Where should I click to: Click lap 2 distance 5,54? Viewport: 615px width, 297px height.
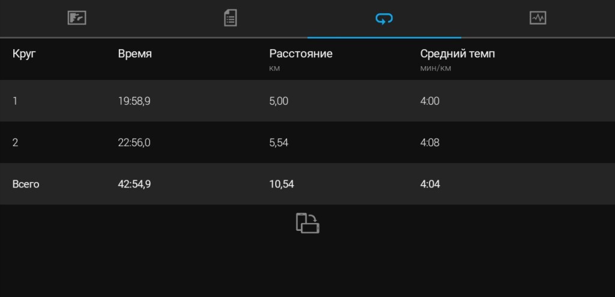tap(279, 142)
